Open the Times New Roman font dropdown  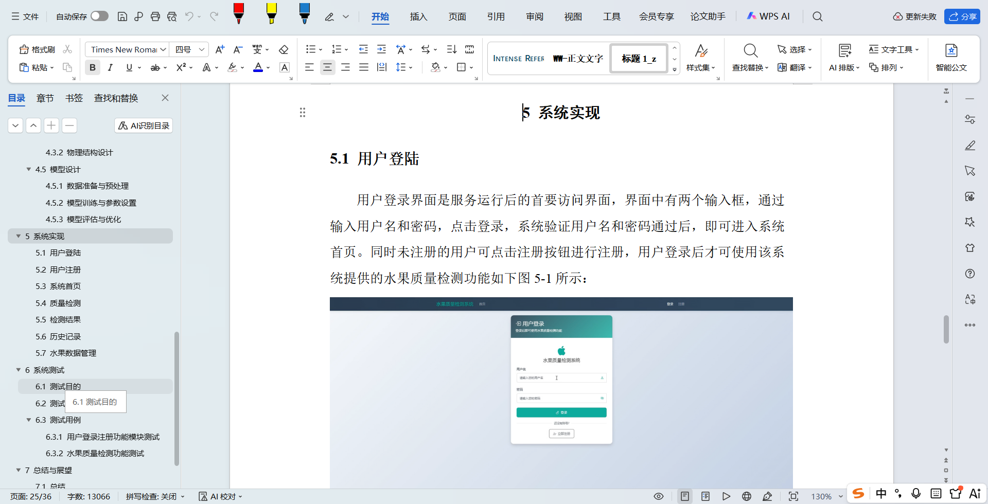[x=163, y=49]
